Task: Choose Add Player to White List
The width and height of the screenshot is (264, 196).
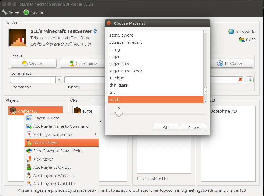Action: tap(62, 175)
